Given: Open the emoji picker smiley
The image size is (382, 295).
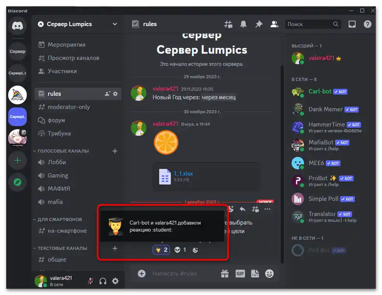Looking at the screenshot, I should [269, 274].
